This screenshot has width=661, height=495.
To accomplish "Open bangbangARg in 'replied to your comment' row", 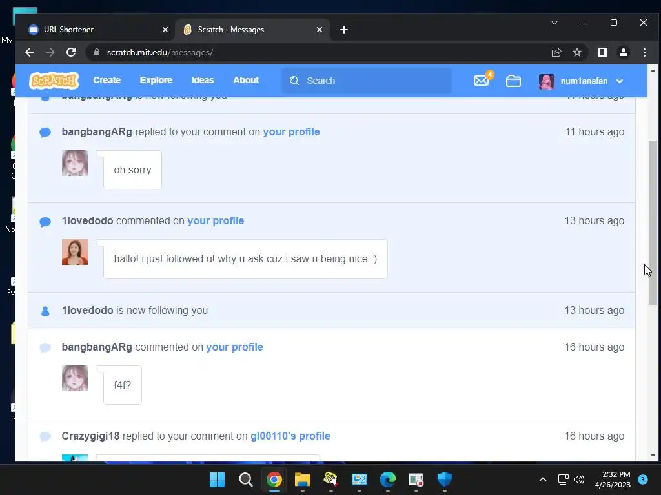I will [97, 131].
